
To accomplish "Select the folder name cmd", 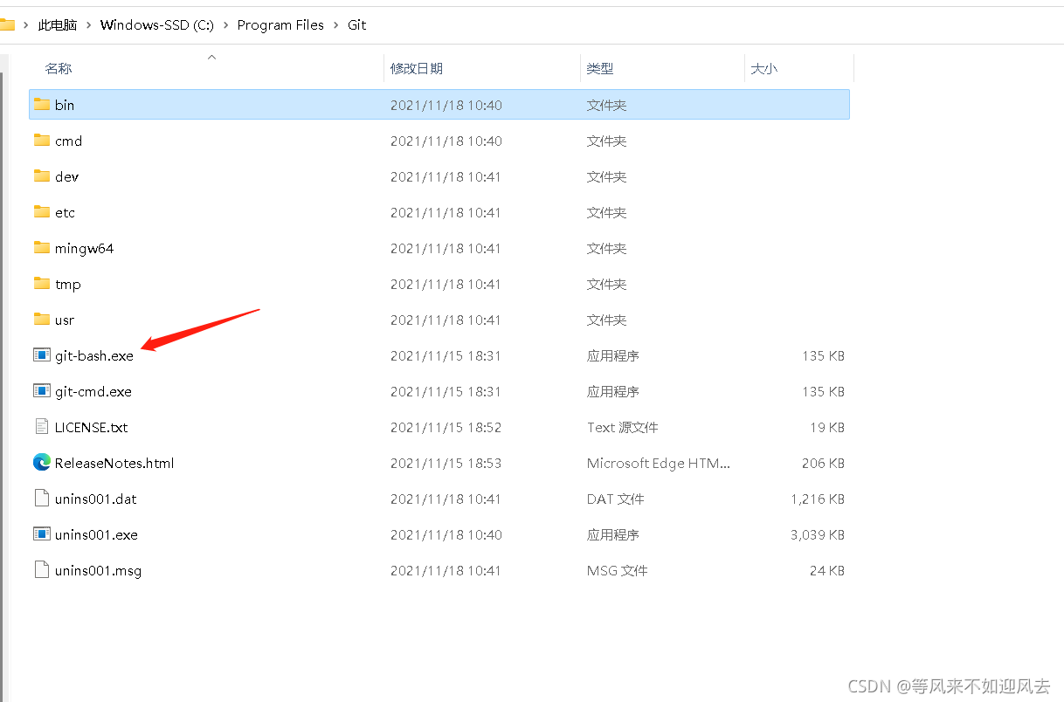I will pos(68,141).
